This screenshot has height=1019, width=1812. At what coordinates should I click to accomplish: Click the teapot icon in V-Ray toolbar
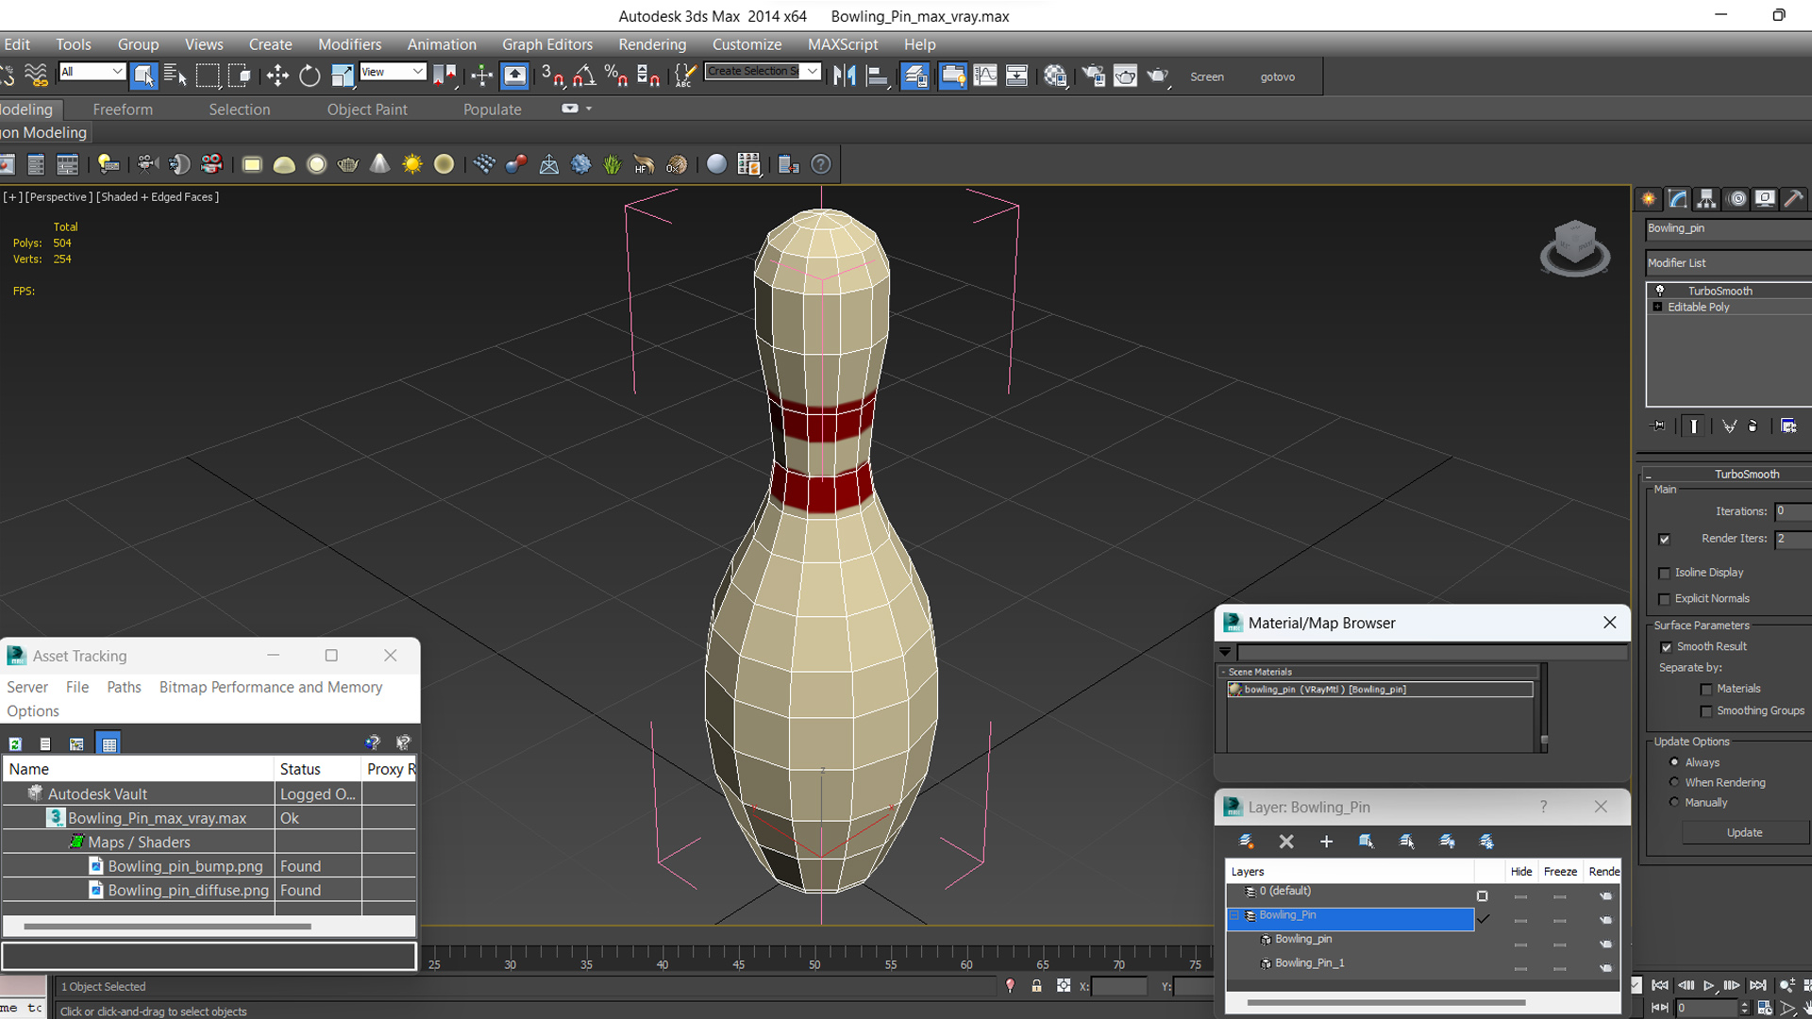pos(347,164)
